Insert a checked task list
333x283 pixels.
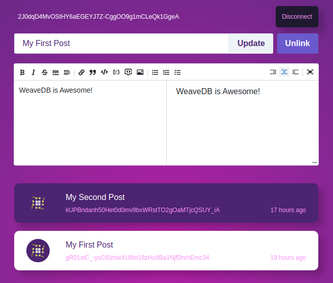click(177, 72)
